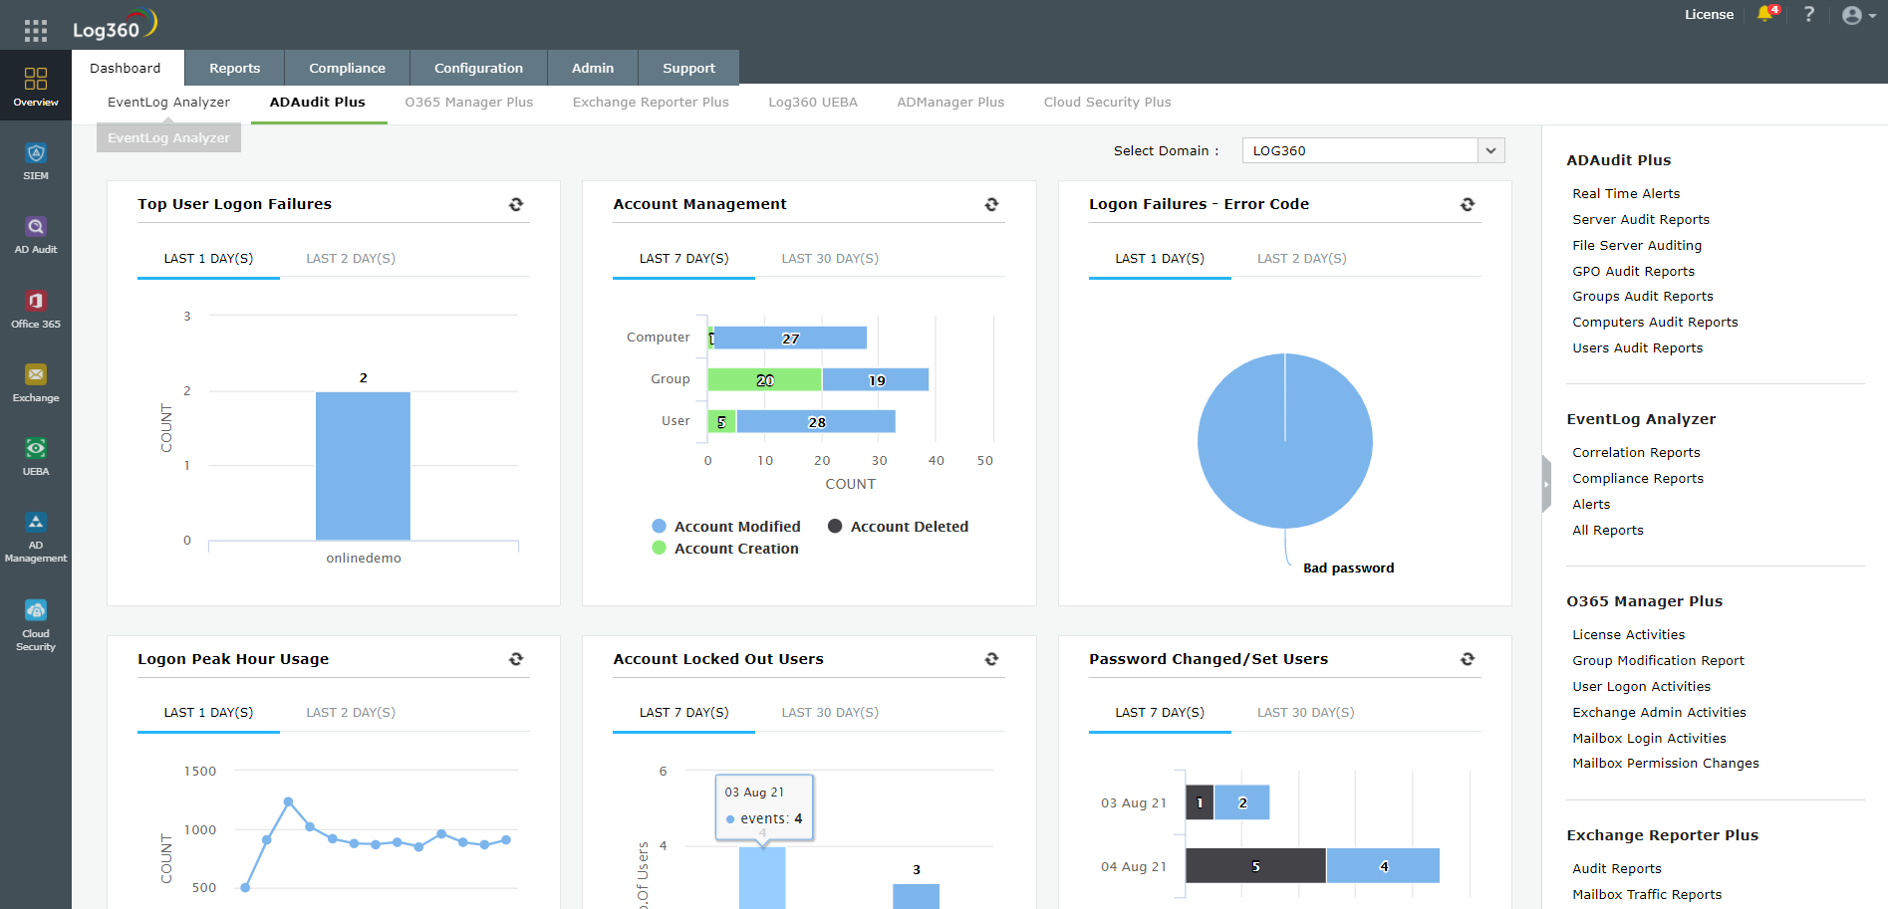Open All Reports link
The image size is (1888, 909).
pyautogui.click(x=1608, y=530)
